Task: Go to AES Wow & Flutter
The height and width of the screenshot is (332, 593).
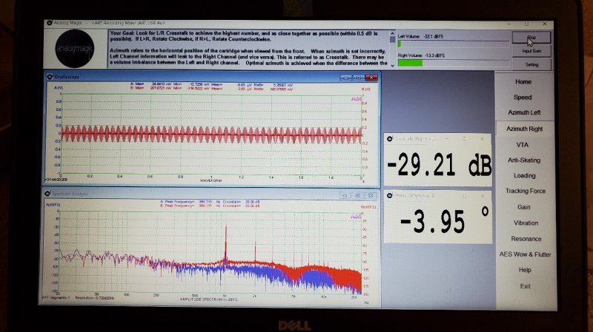Action: [525, 254]
